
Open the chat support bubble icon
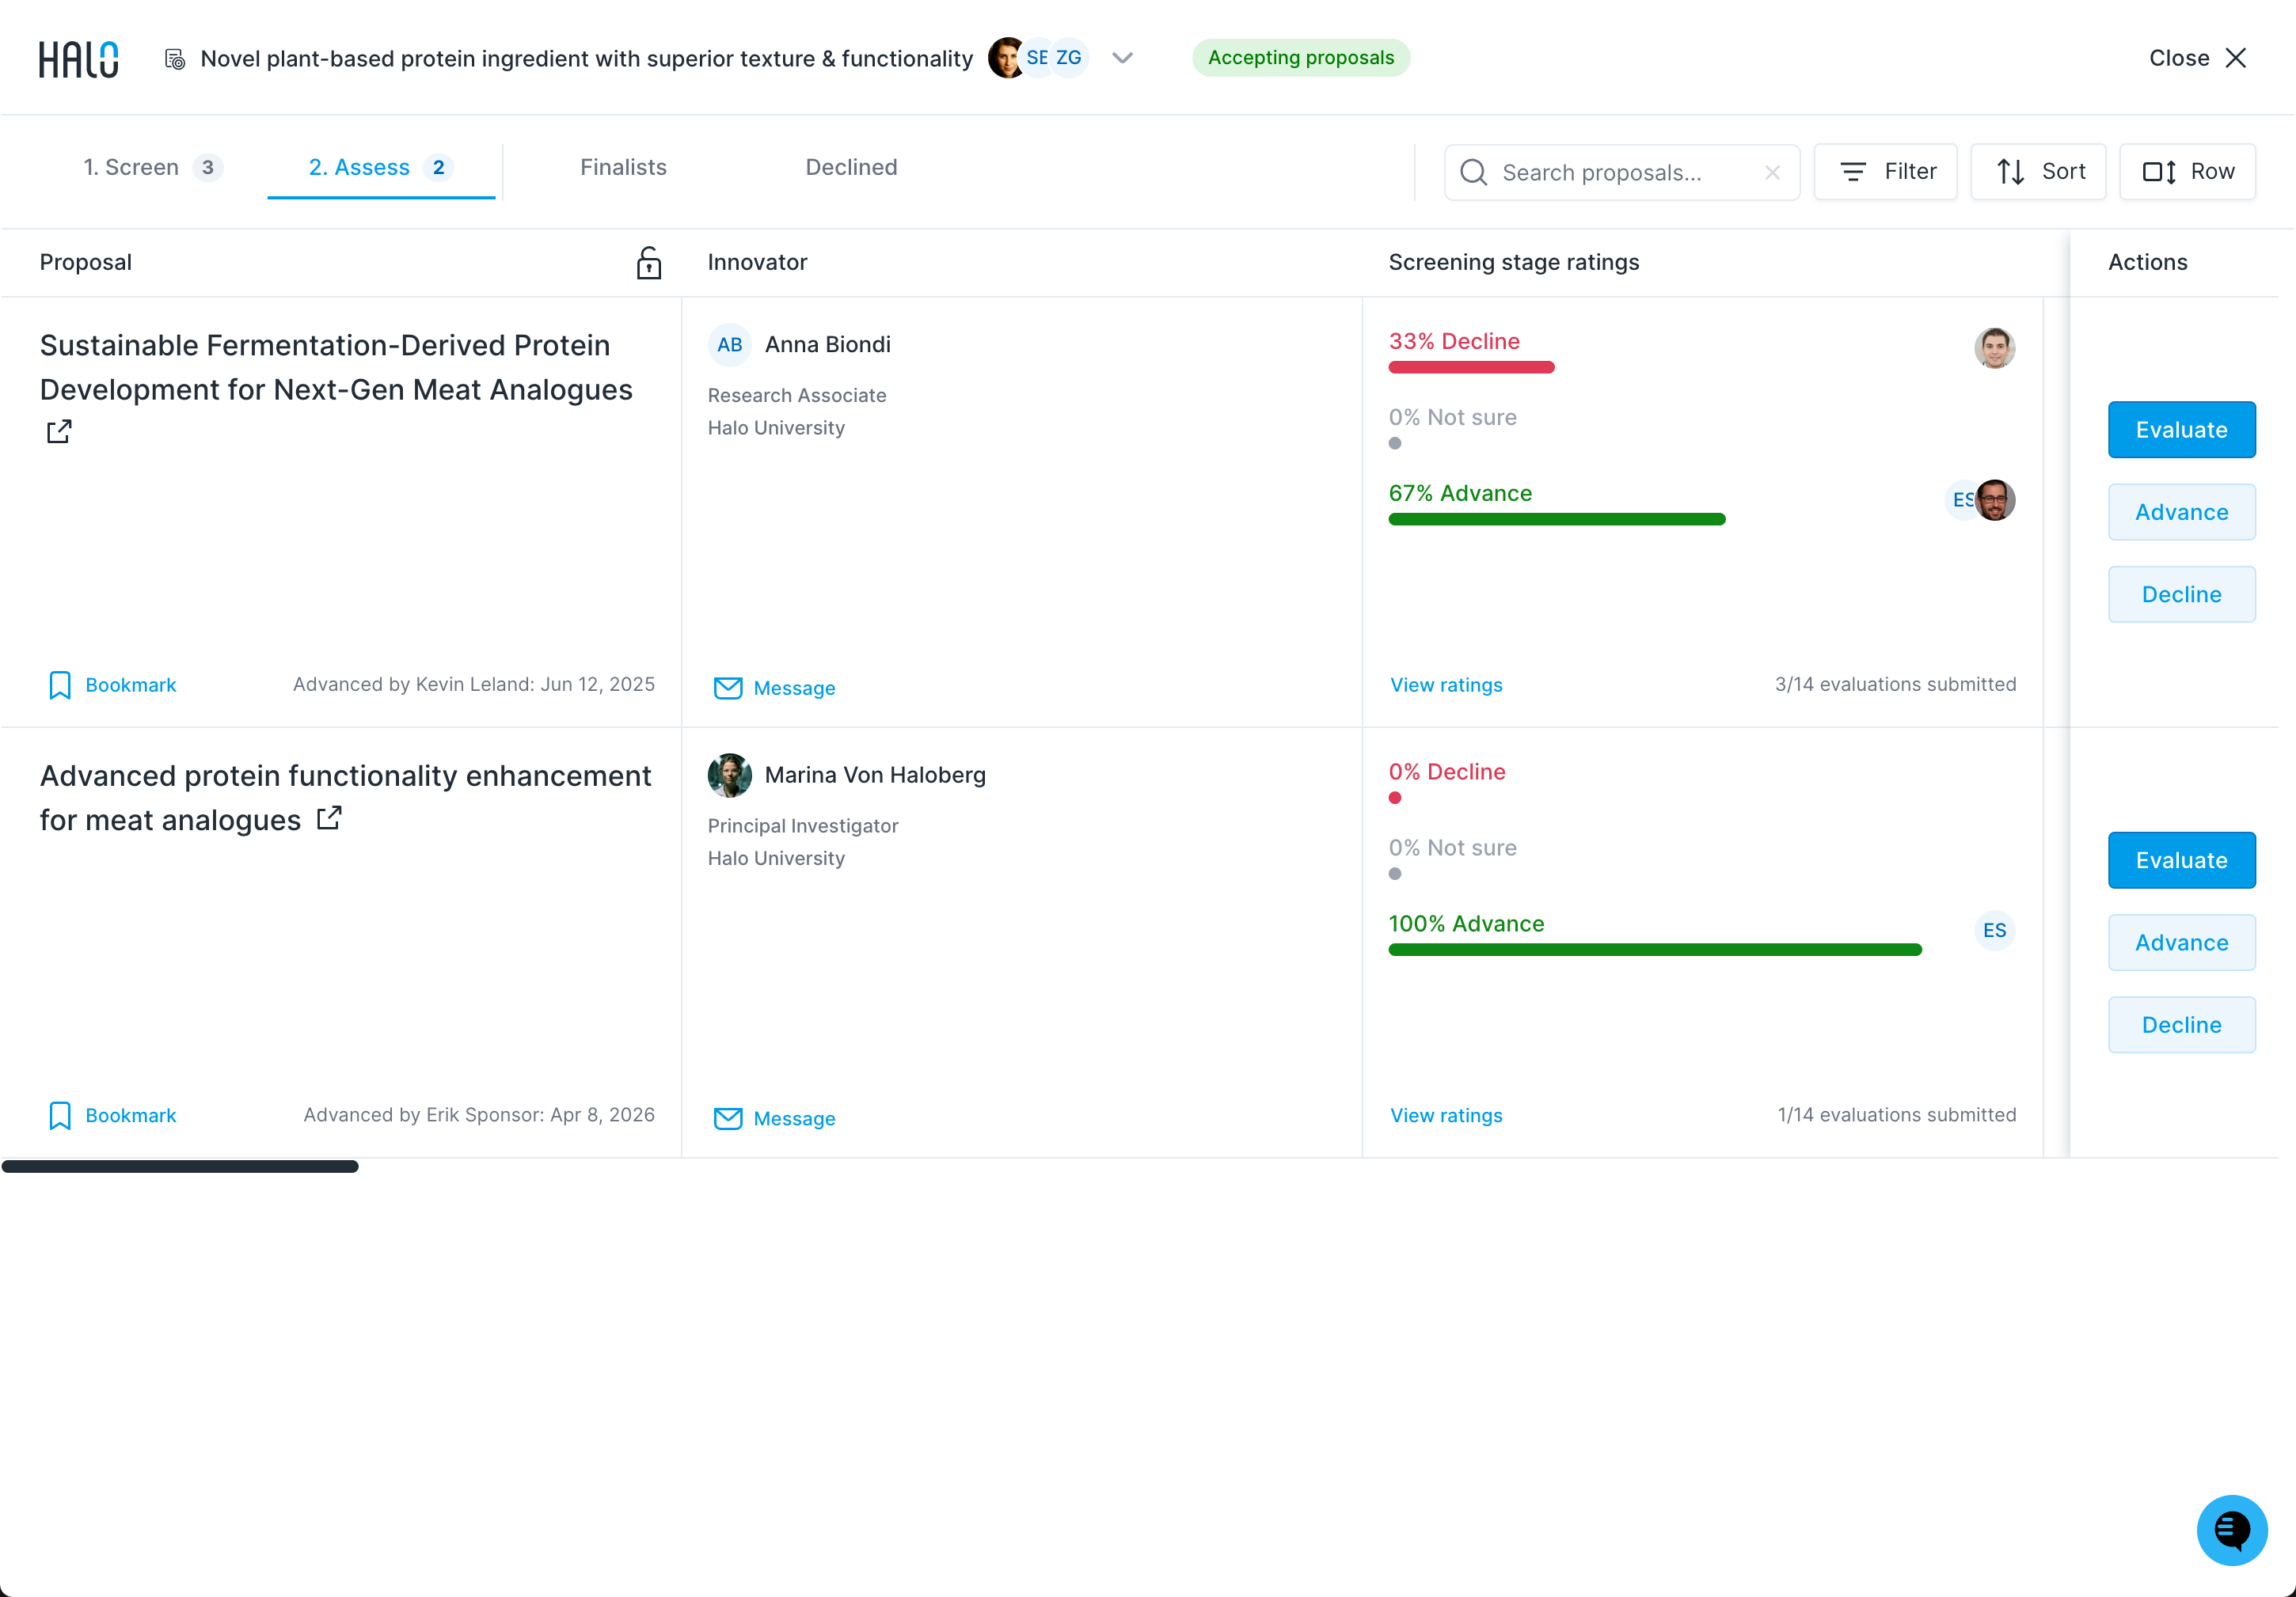point(2231,1530)
